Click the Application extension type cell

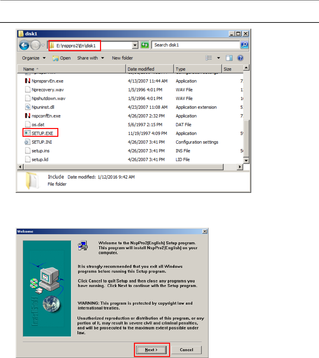click(196, 107)
